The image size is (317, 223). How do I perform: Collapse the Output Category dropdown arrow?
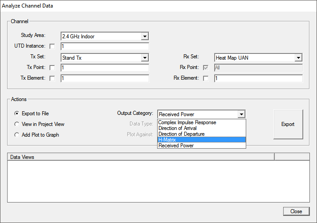click(241, 114)
